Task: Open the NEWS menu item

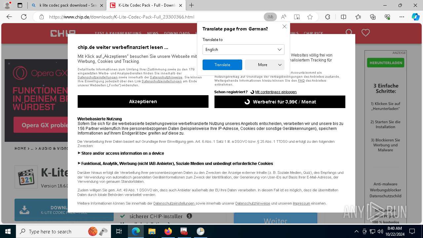Action: click(x=153, y=33)
